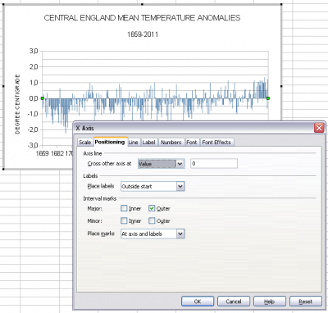Click the chart subtitle 1659-2011
The width and height of the screenshot is (328, 313).
[x=143, y=34]
